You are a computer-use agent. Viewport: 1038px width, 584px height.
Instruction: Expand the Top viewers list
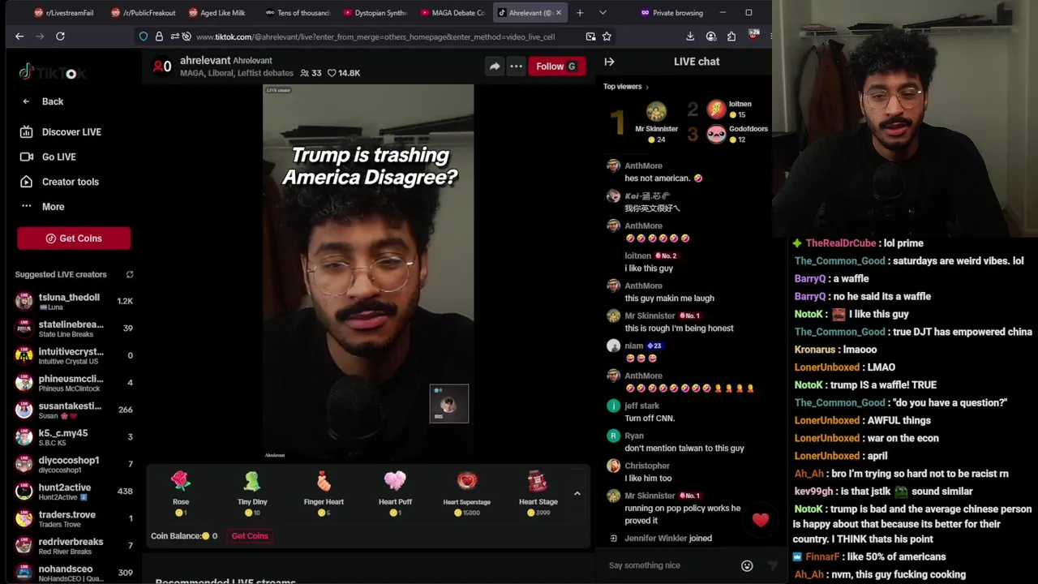pos(625,87)
